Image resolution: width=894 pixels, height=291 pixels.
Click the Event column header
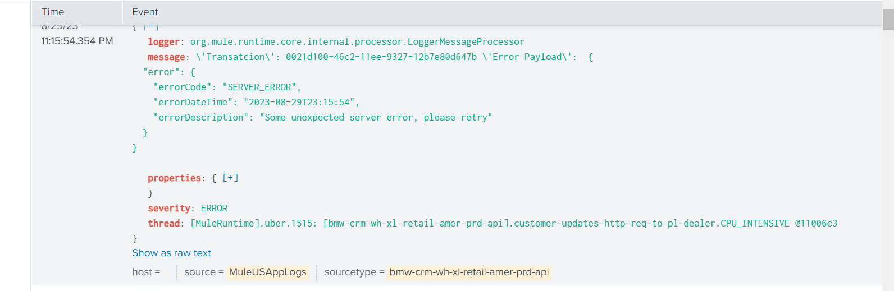[x=145, y=12]
